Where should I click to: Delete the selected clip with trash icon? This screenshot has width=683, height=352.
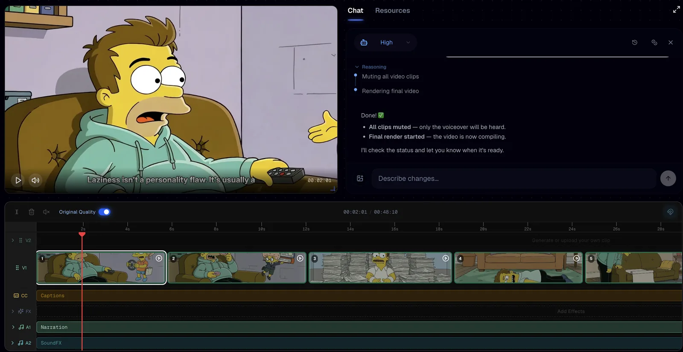[31, 212]
